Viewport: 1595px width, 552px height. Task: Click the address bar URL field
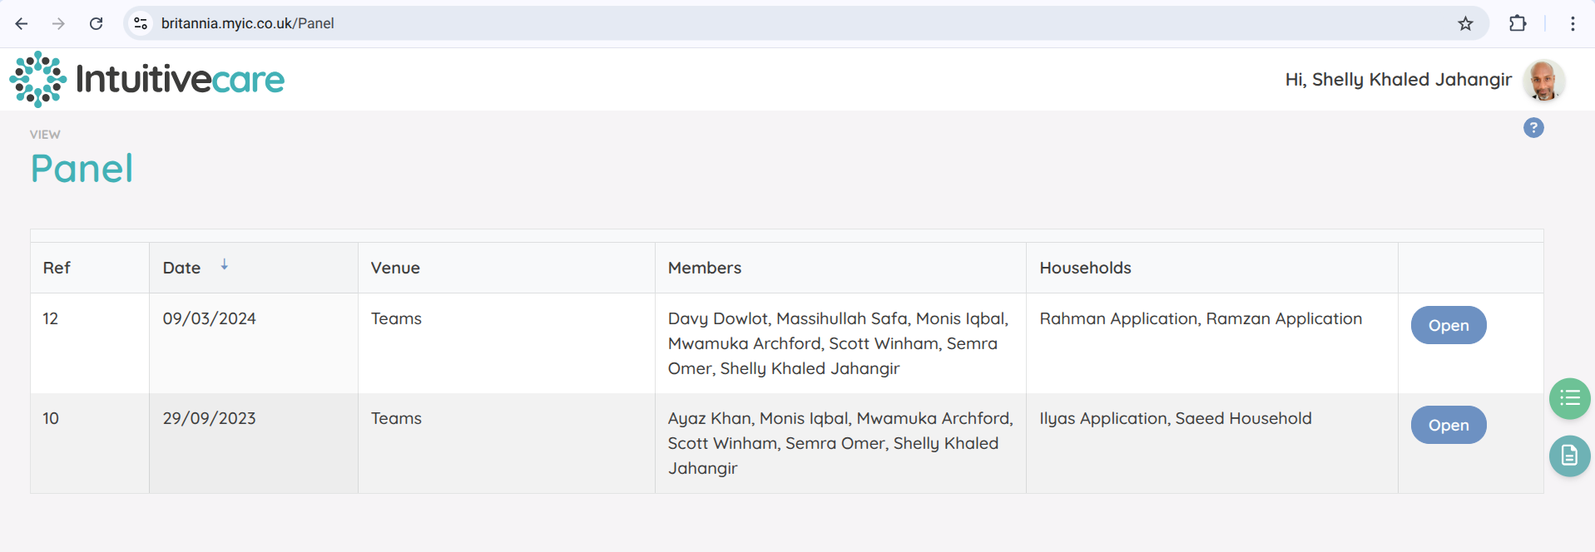click(x=749, y=23)
